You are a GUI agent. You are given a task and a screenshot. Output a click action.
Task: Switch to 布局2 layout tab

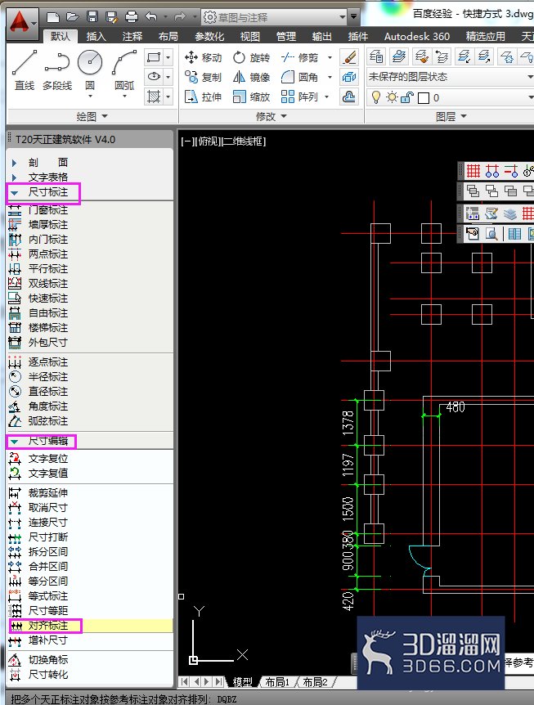[315, 682]
